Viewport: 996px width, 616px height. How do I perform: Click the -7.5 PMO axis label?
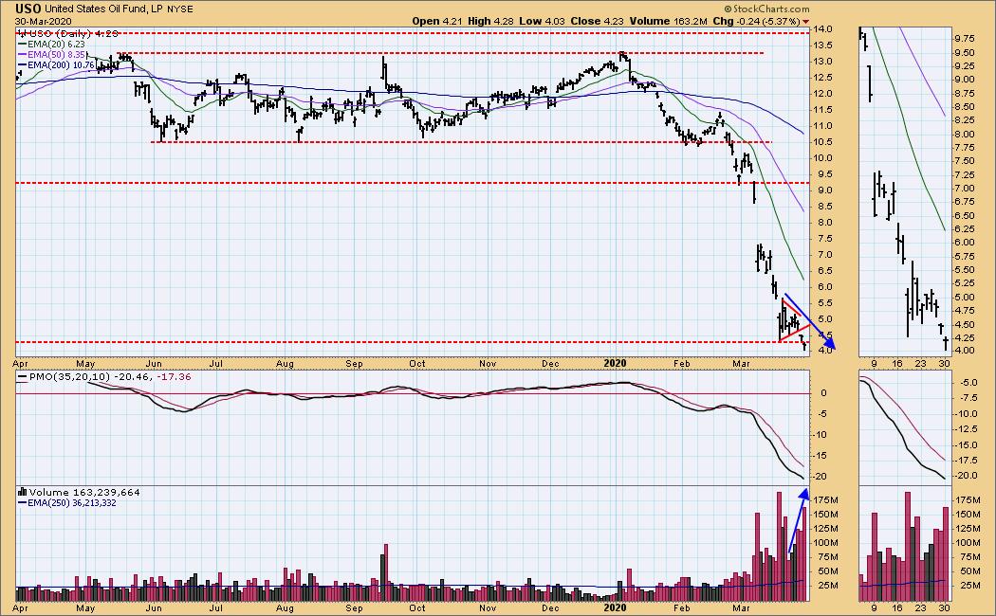coord(968,398)
